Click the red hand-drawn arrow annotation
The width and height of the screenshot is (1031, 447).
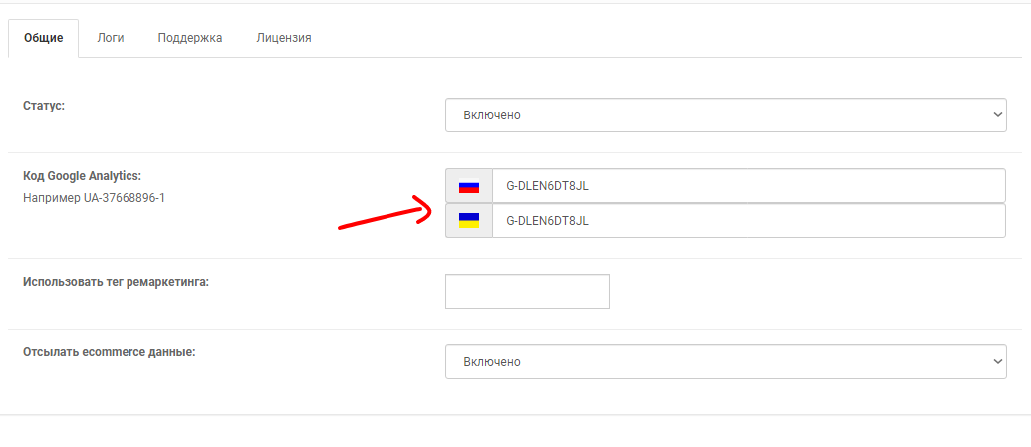pyautogui.click(x=385, y=213)
